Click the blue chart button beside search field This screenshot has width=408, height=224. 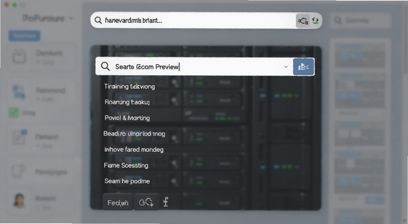(303, 67)
